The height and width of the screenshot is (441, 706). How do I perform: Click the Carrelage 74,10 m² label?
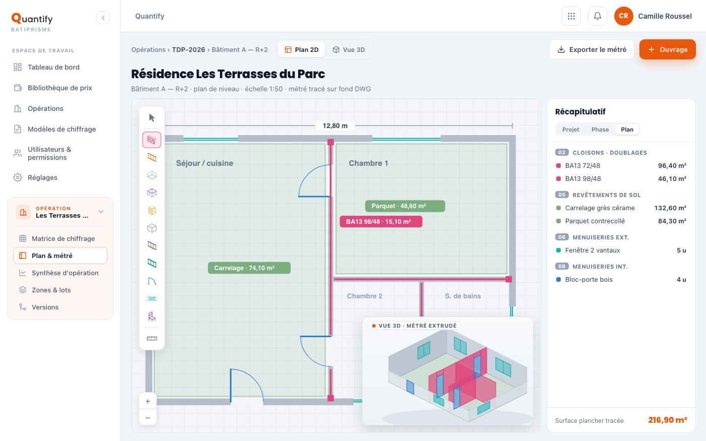[x=249, y=268]
